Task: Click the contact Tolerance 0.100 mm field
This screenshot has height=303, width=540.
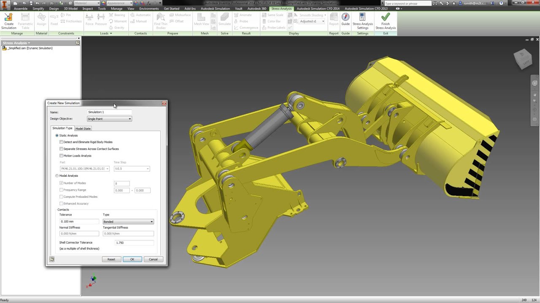Action: [x=79, y=221]
